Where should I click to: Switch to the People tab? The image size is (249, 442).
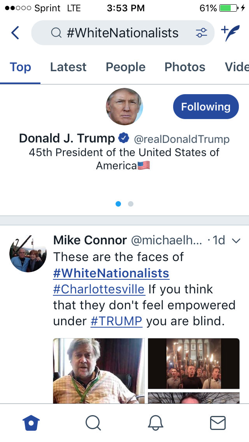(x=125, y=67)
